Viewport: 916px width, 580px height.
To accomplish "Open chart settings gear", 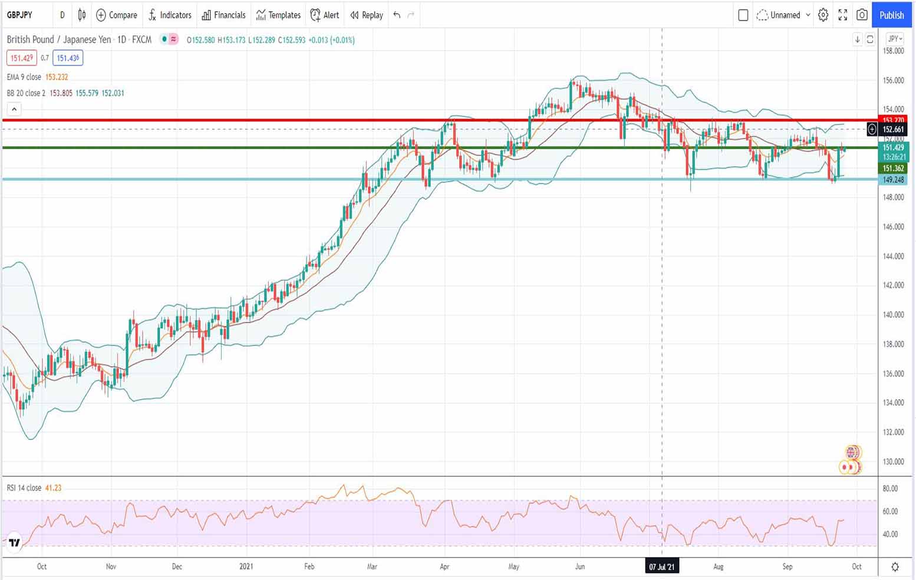I will click(x=823, y=15).
